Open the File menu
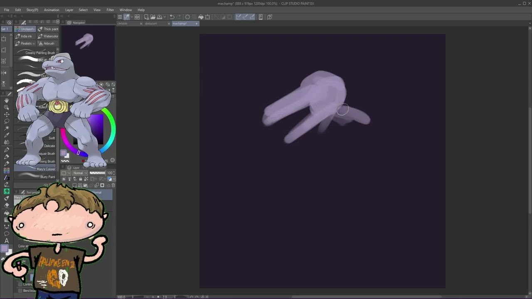This screenshot has width=532, height=299. [x=7, y=10]
